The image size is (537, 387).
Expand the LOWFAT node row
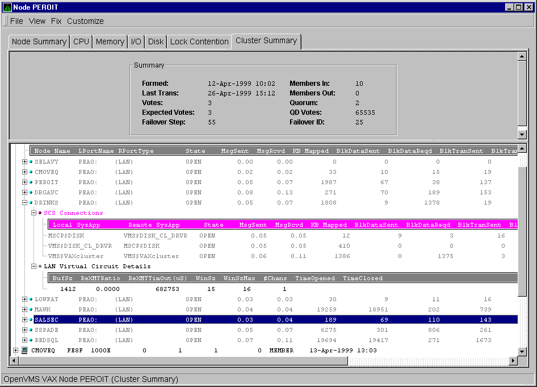[24, 299]
